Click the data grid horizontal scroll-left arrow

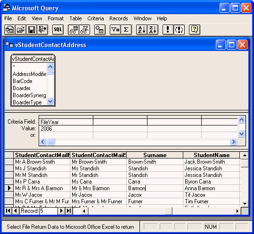84,211
